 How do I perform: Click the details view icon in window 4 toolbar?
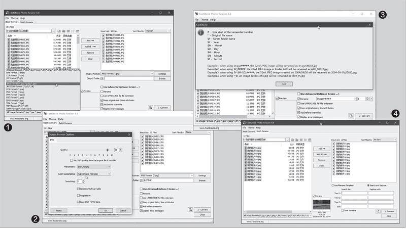coord(310,140)
